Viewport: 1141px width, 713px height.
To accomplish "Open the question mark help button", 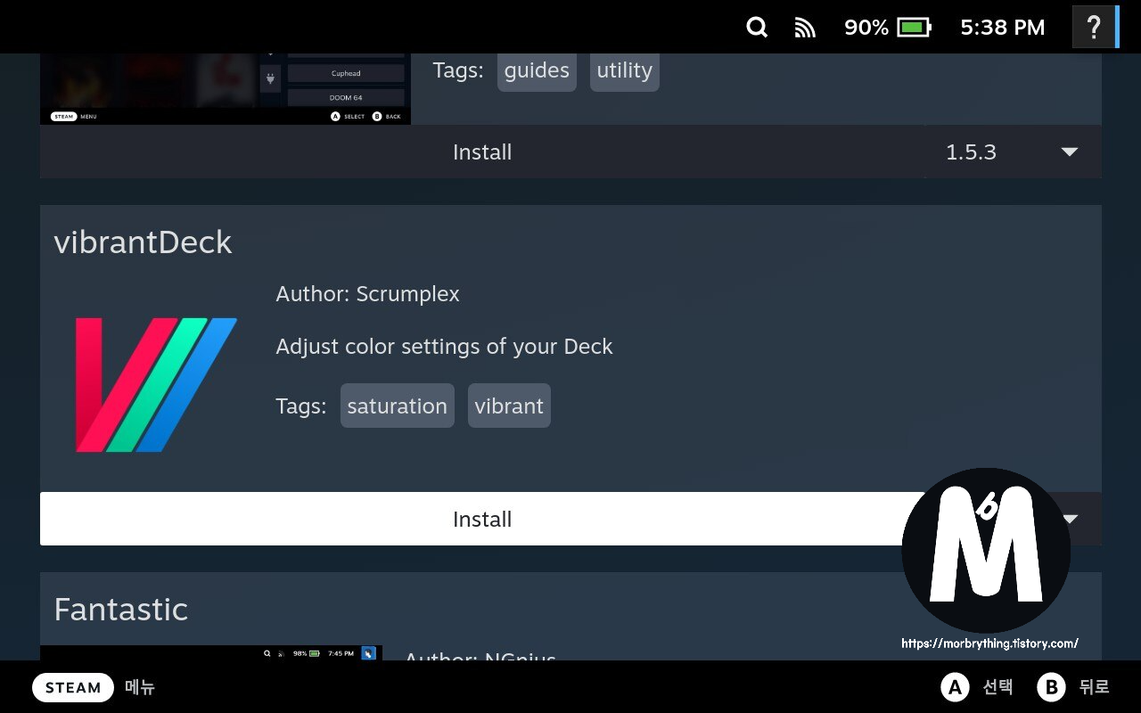I will (x=1093, y=27).
